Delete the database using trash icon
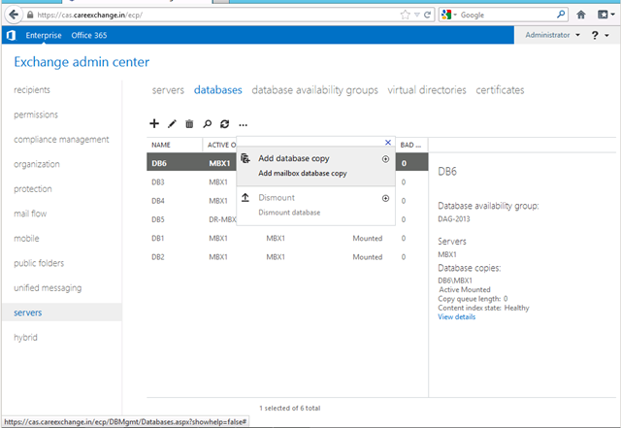 point(189,124)
